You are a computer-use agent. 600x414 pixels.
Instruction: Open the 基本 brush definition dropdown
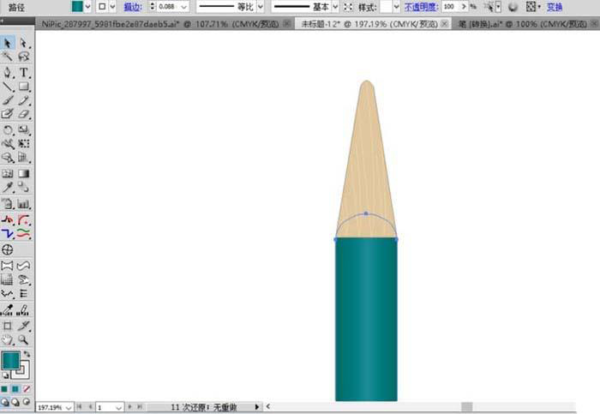[336, 7]
